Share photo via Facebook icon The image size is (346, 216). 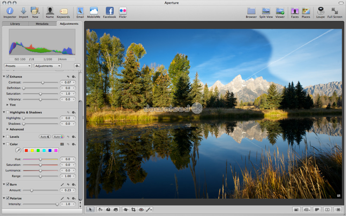pos(109,11)
